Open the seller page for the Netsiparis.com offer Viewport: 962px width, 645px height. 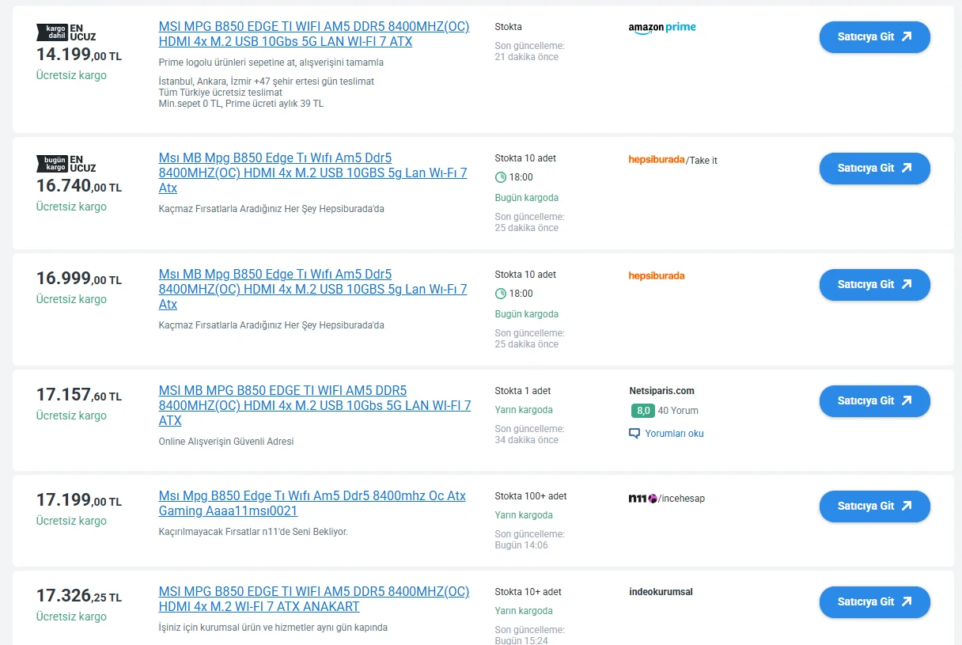click(874, 400)
